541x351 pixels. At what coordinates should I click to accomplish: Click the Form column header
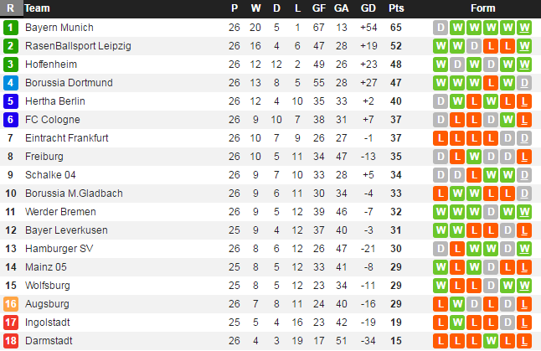tap(483, 8)
